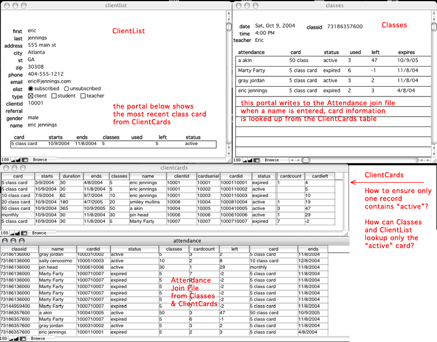Click '5 class card' in clientlist portal row
Viewport: 437px width, 342px height.
(24, 143)
